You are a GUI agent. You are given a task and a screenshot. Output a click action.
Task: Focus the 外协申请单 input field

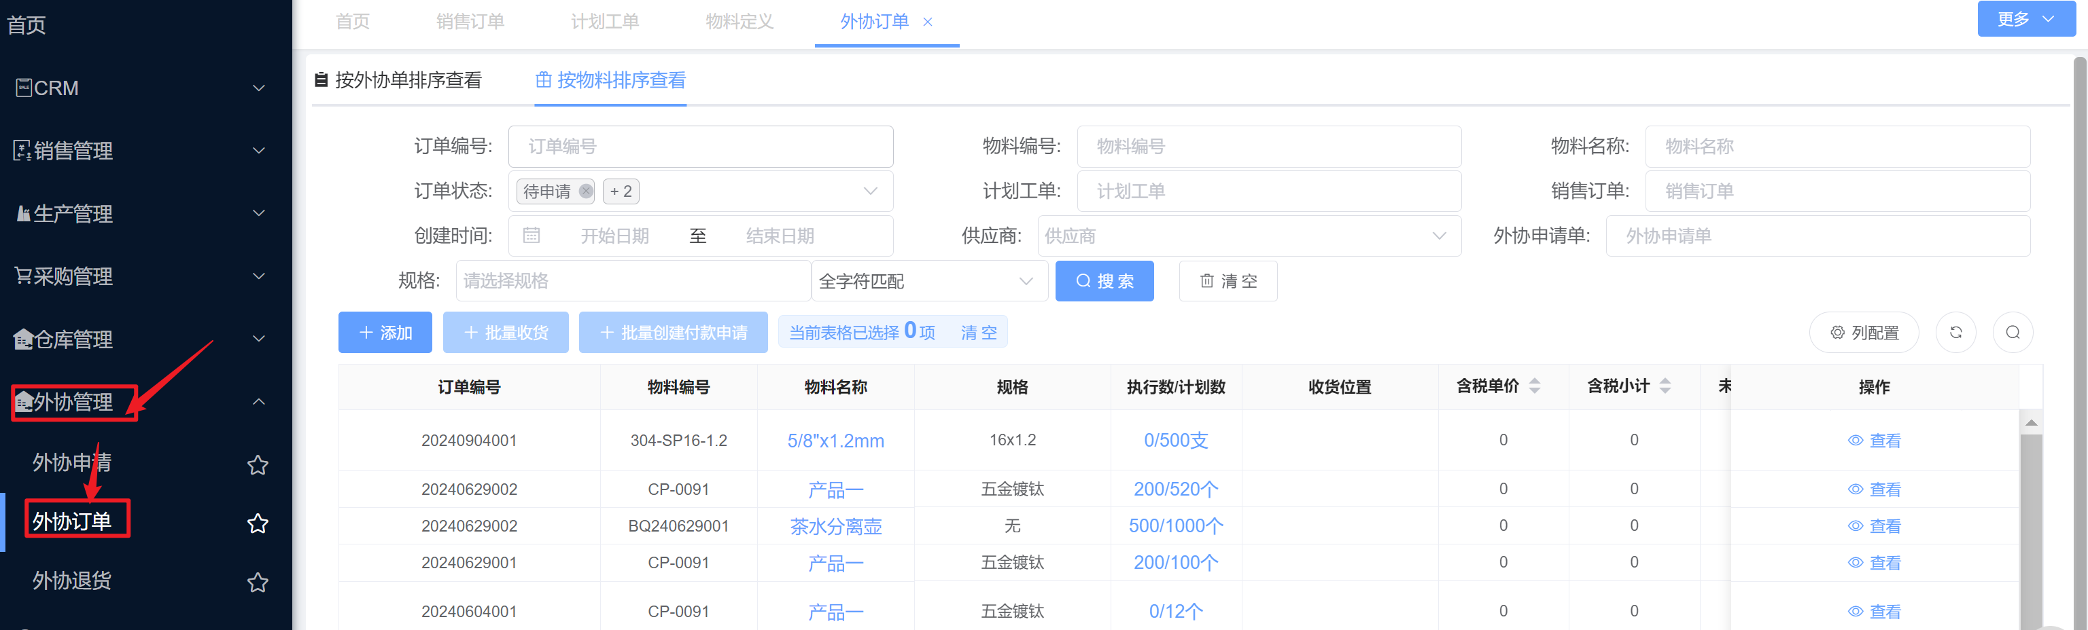click(x=1818, y=236)
